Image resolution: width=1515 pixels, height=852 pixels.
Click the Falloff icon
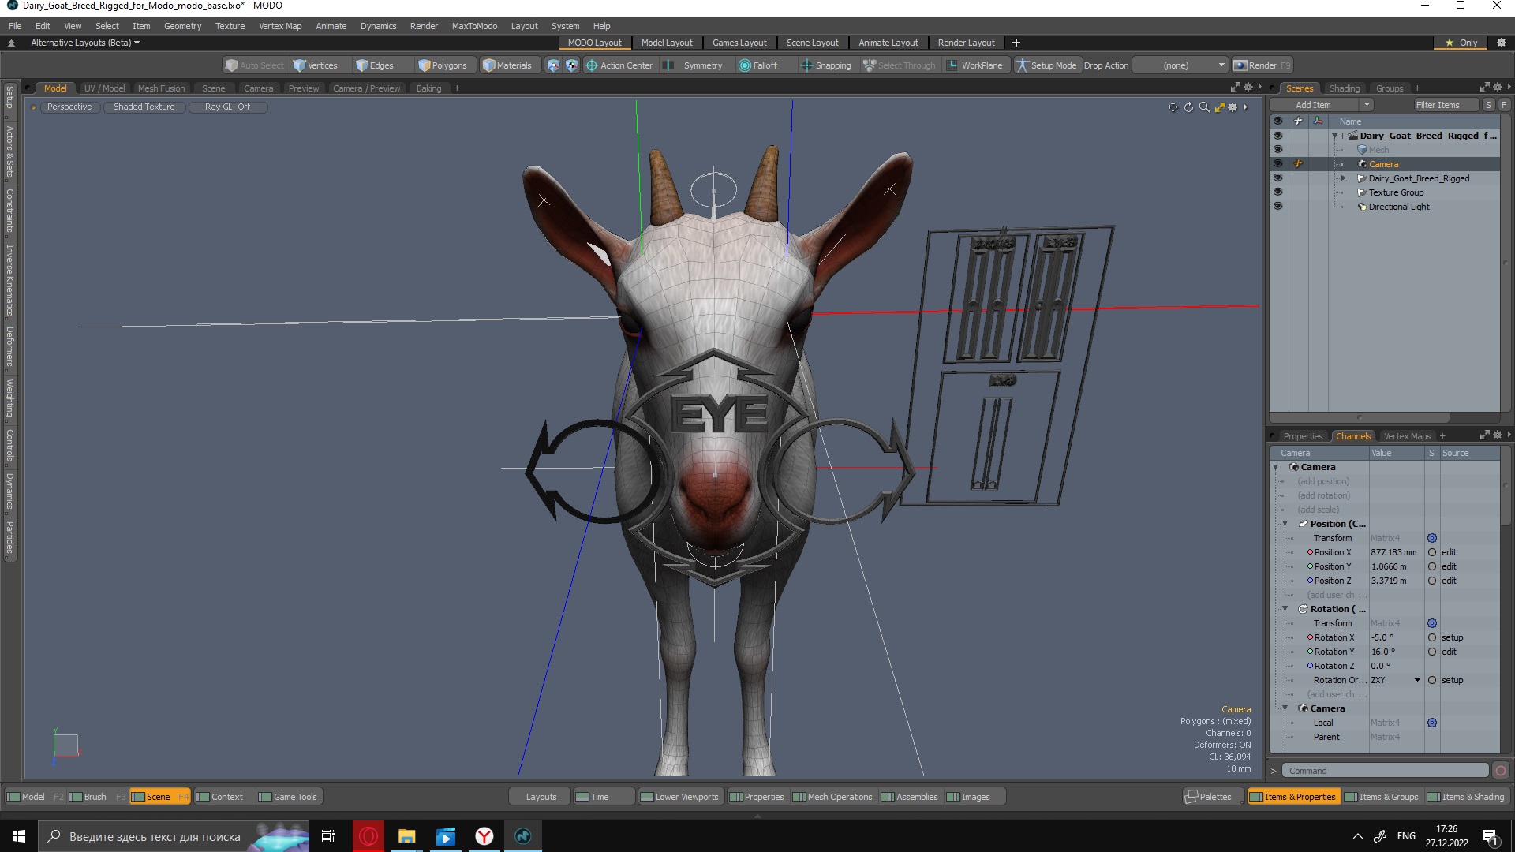pos(744,65)
